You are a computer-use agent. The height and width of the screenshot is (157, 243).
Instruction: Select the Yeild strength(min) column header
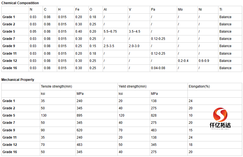[133, 86]
